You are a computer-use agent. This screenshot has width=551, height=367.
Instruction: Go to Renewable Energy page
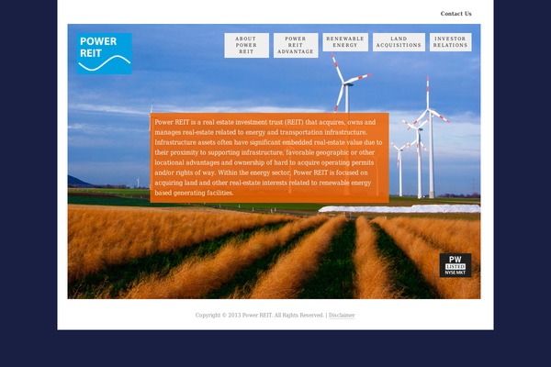click(345, 42)
